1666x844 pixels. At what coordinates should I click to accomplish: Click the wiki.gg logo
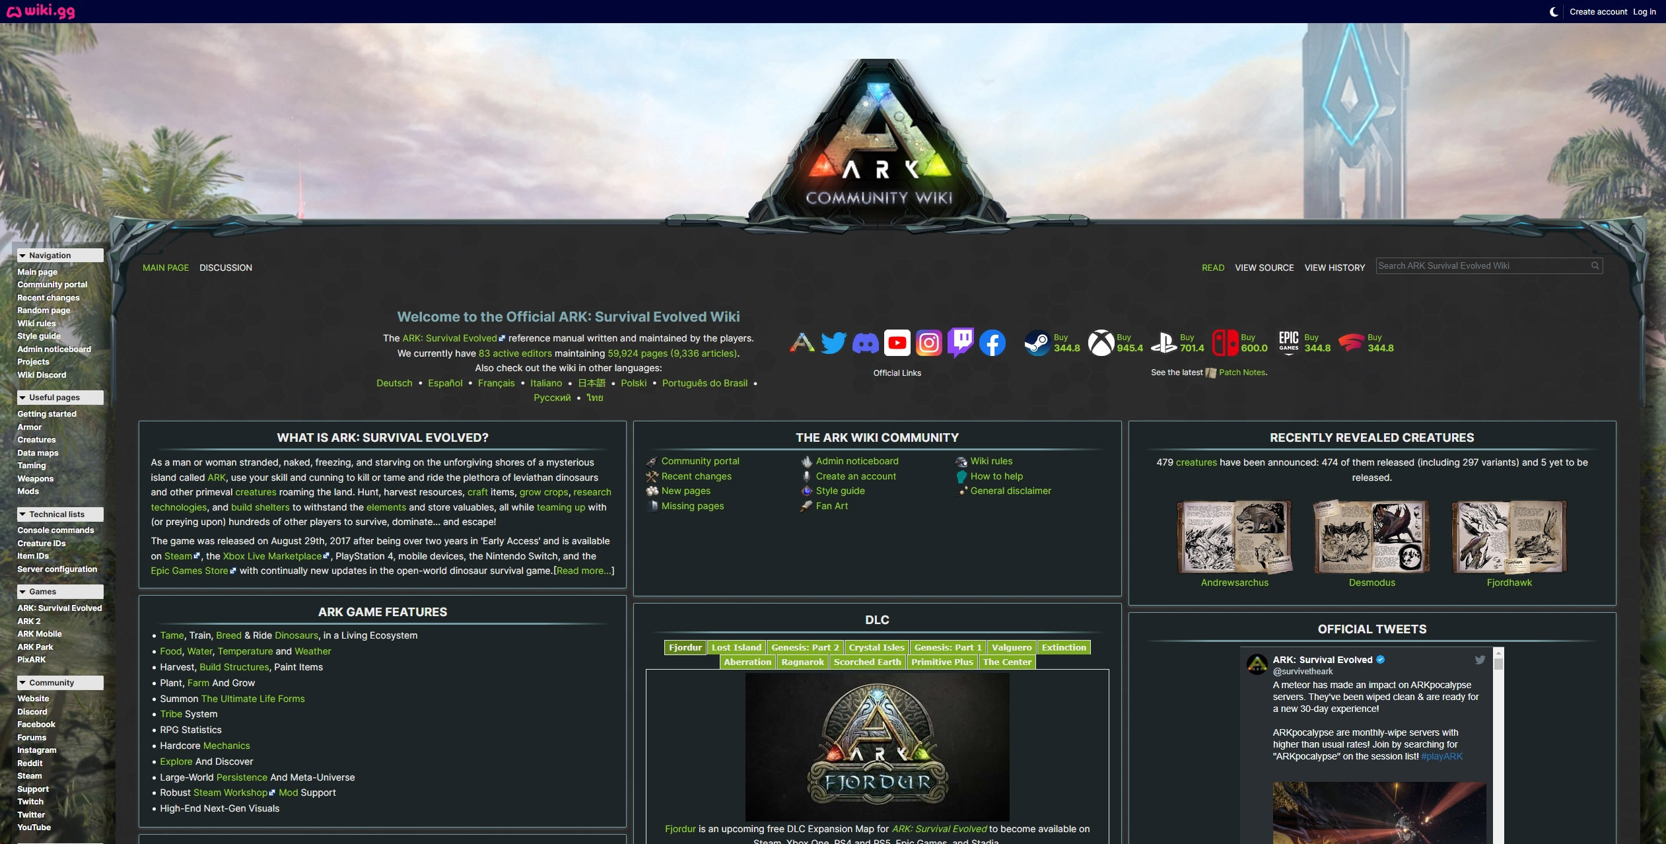click(41, 11)
